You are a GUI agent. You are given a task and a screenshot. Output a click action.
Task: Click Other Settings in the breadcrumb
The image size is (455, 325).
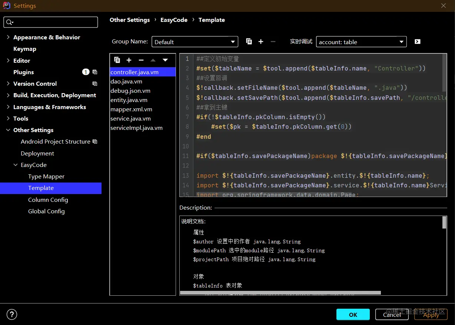(x=130, y=20)
